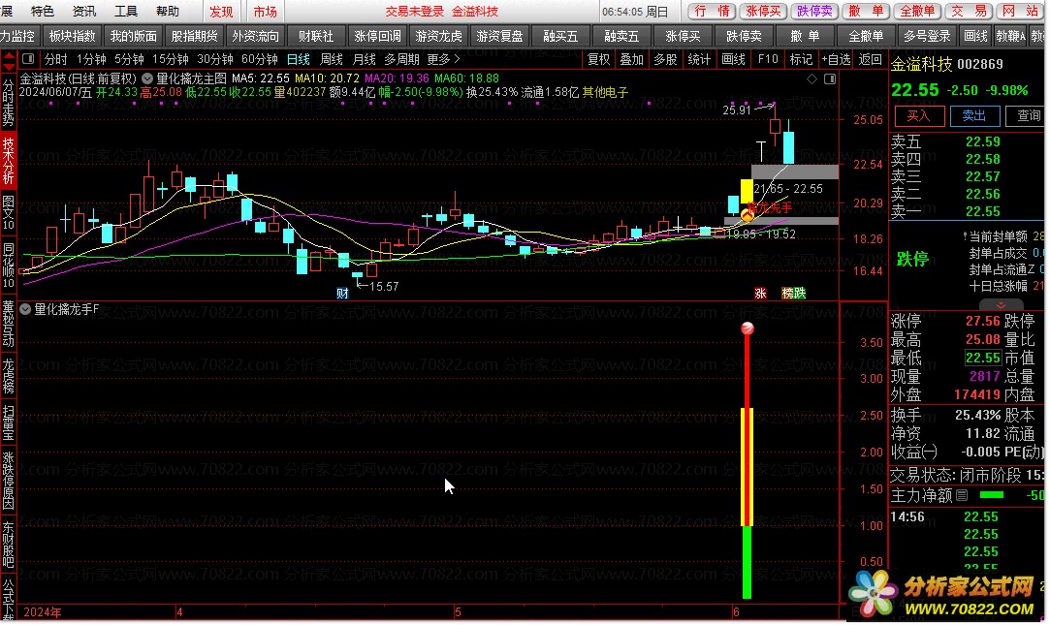
Task: Open the 东财股吧 sidebar item
Action: (8, 545)
